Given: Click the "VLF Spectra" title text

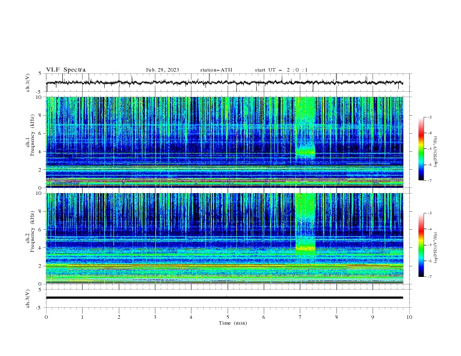Looking at the screenshot, I should click(66, 70).
